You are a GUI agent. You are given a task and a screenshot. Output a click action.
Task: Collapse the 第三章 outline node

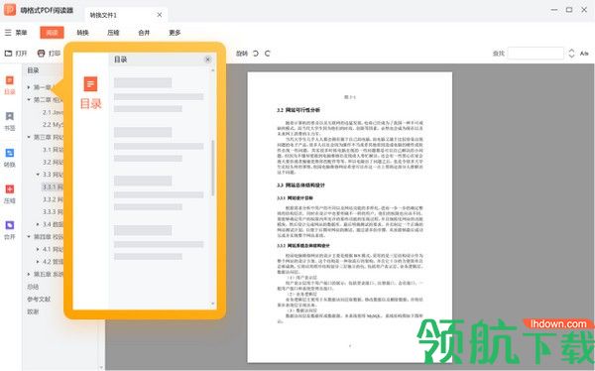click(29, 137)
